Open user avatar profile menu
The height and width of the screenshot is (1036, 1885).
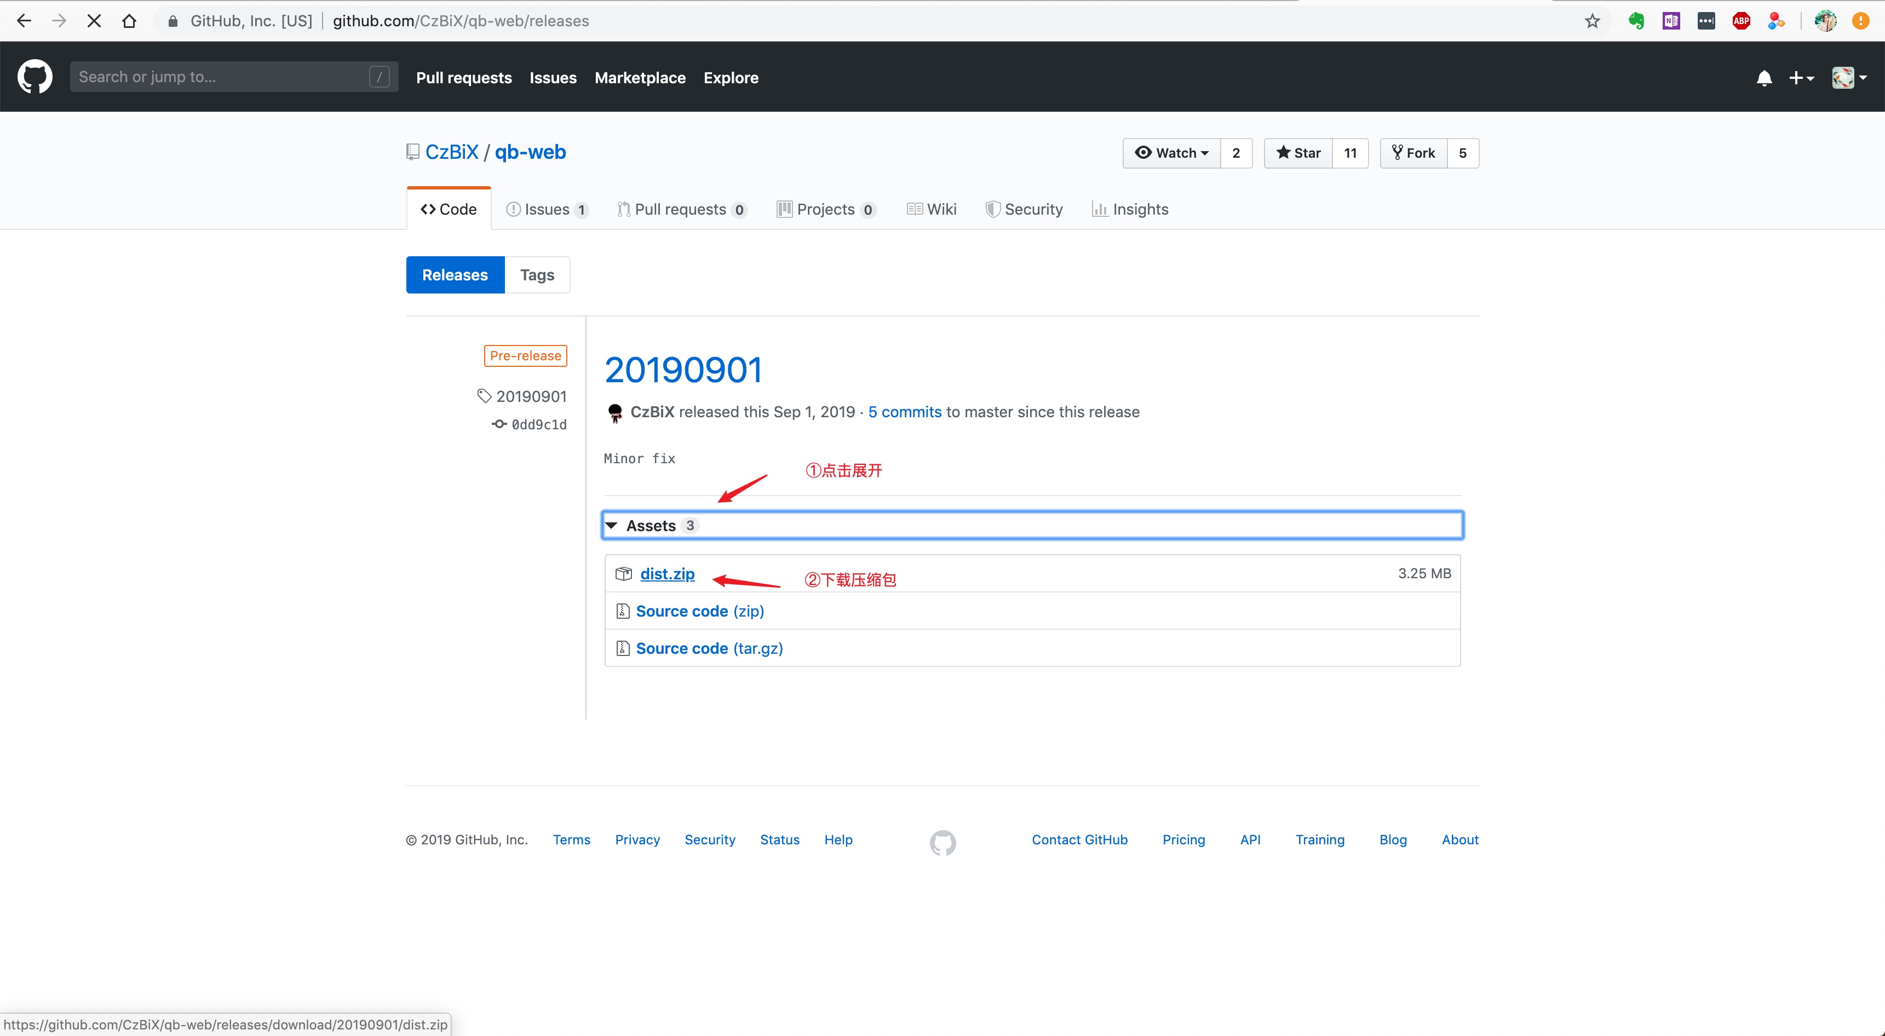(x=1848, y=78)
